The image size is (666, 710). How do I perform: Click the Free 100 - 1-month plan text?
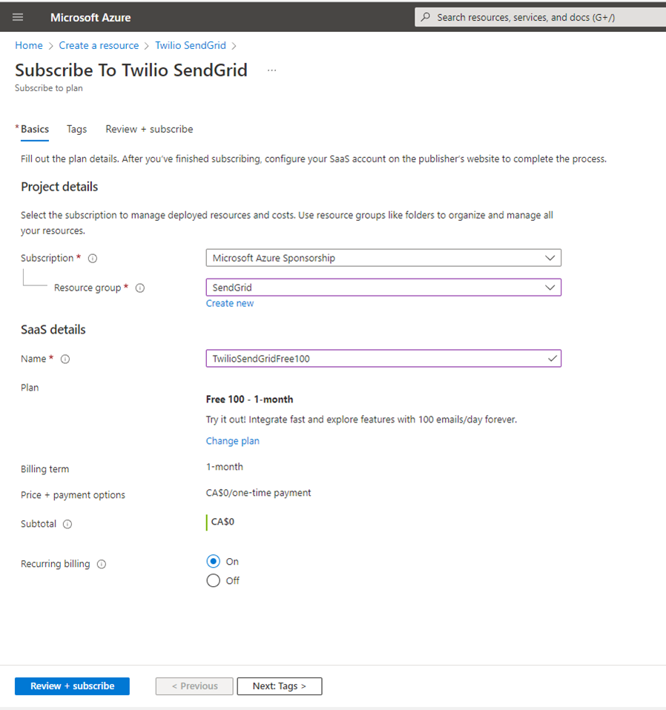pyautogui.click(x=249, y=399)
